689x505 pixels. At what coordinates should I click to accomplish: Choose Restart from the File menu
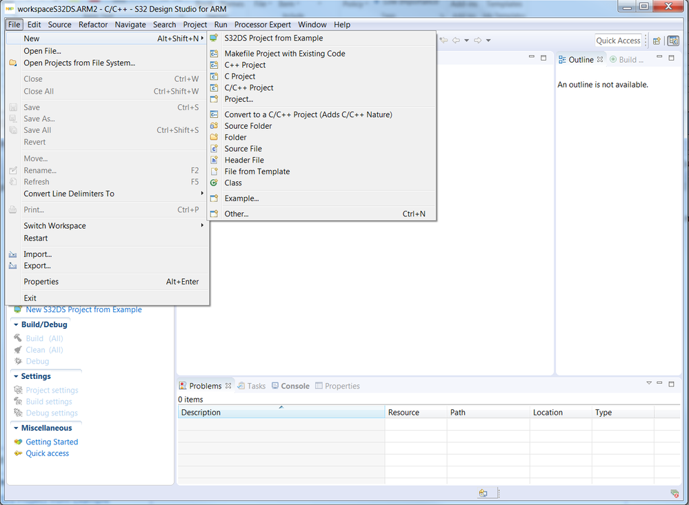click(107, 238)
